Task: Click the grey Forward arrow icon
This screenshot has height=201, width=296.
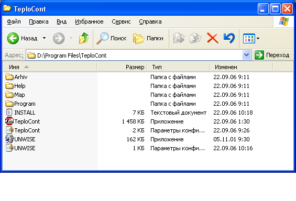Action: pyautogui.click(x=59, y=38)
